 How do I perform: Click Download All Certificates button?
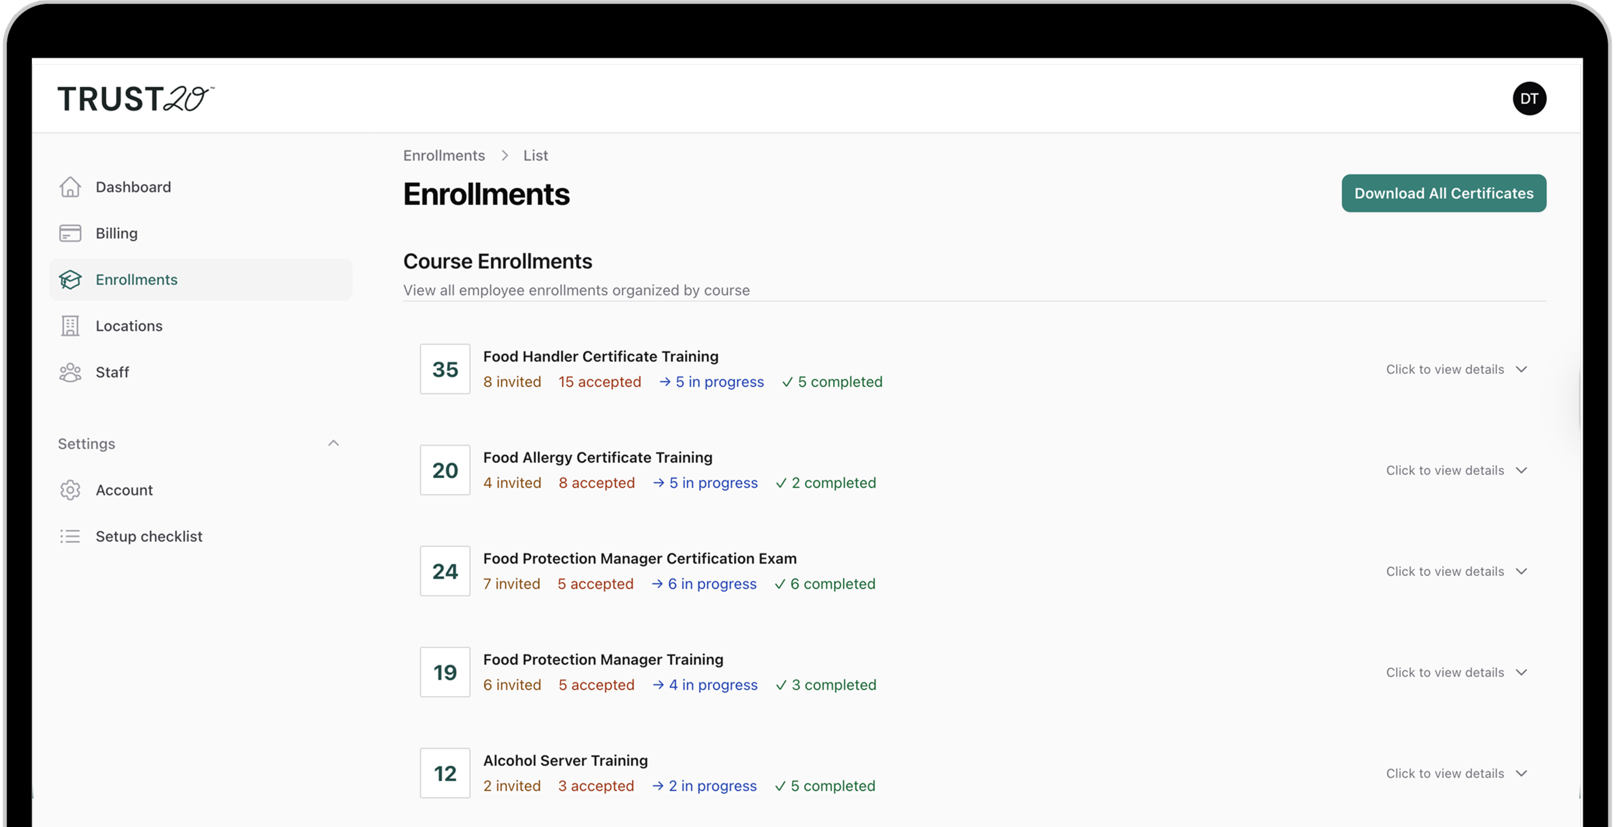click(1444, 193)
